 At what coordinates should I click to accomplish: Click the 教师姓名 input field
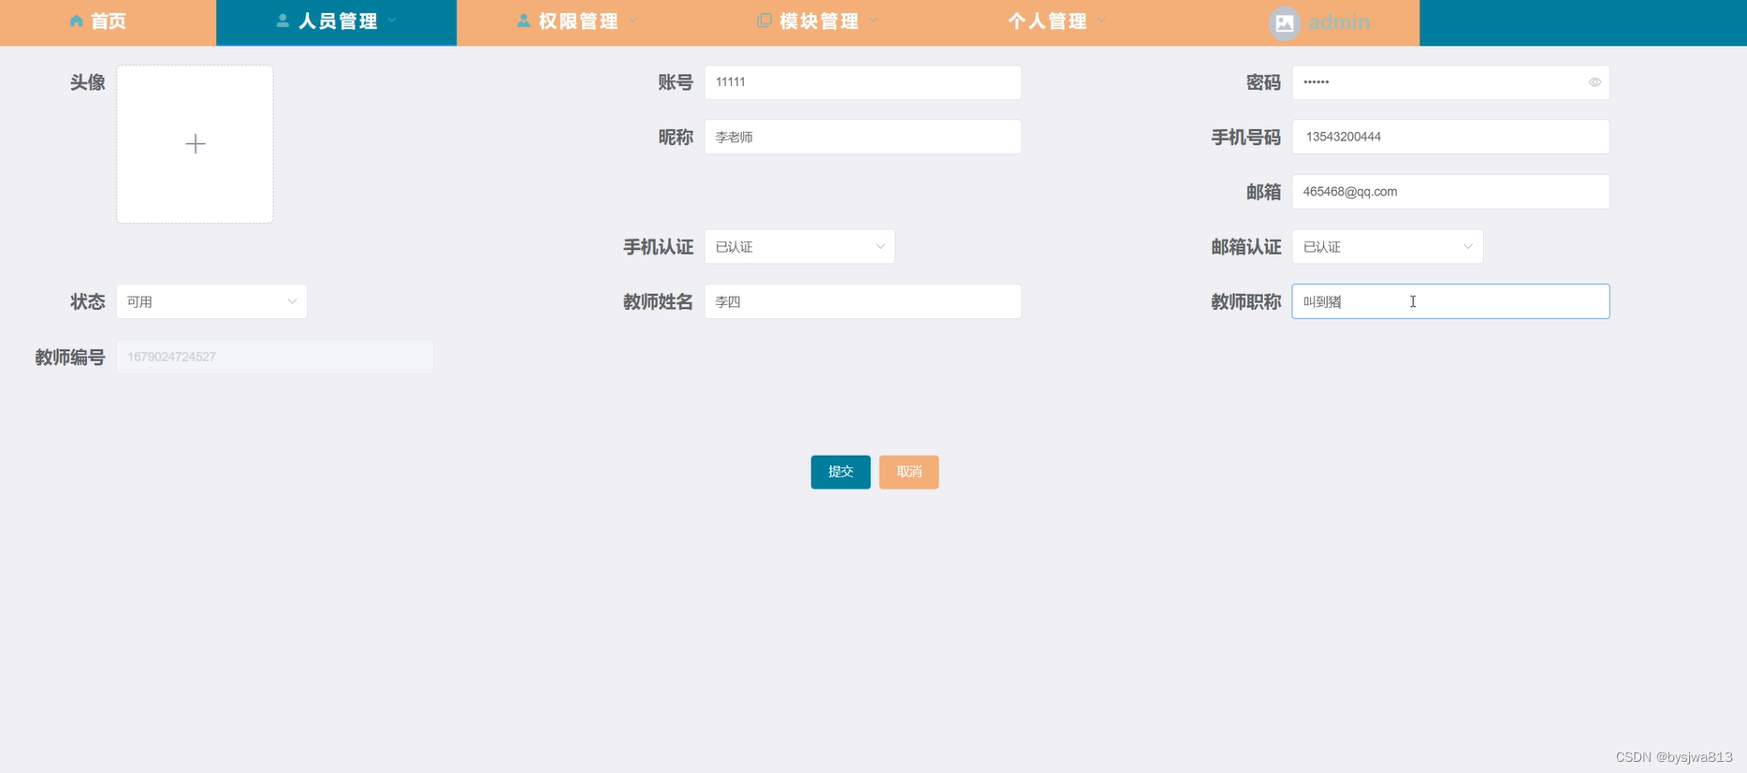(x=862, y=301)
